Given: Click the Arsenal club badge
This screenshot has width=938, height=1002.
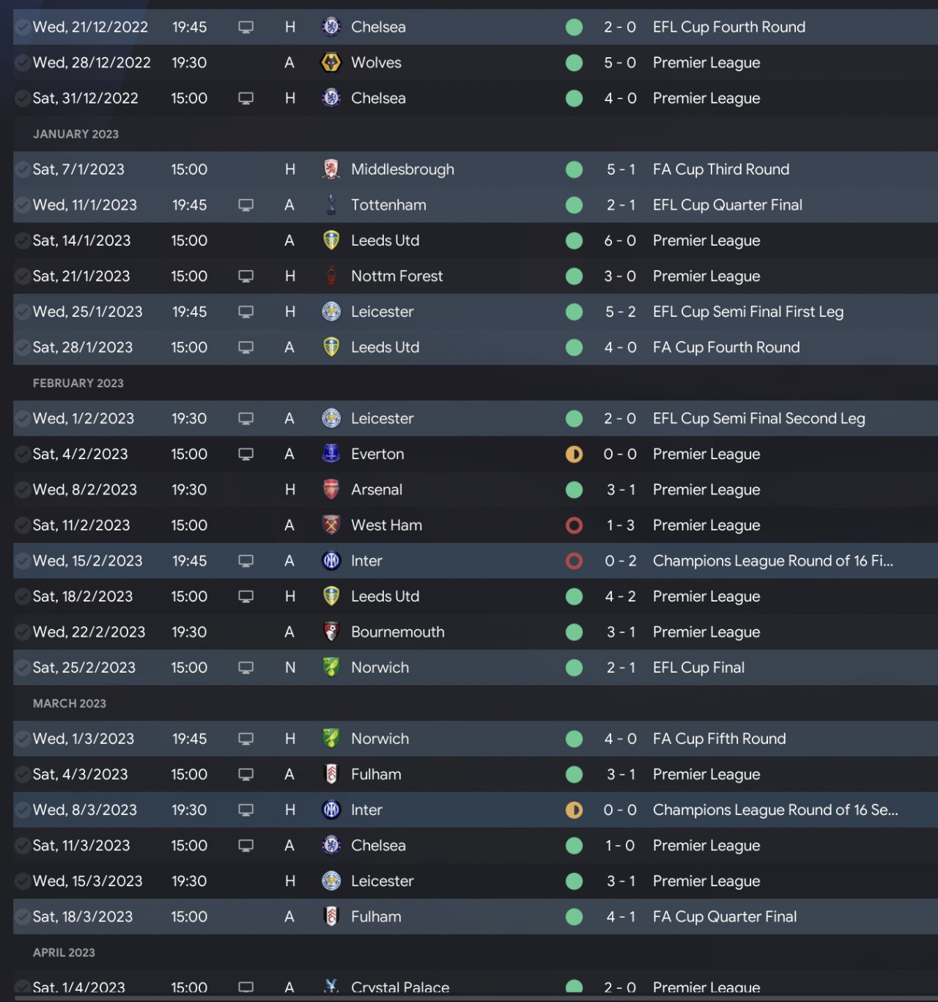Looking at the screenshot, I should pyautogui.click(x=331, y=490).
